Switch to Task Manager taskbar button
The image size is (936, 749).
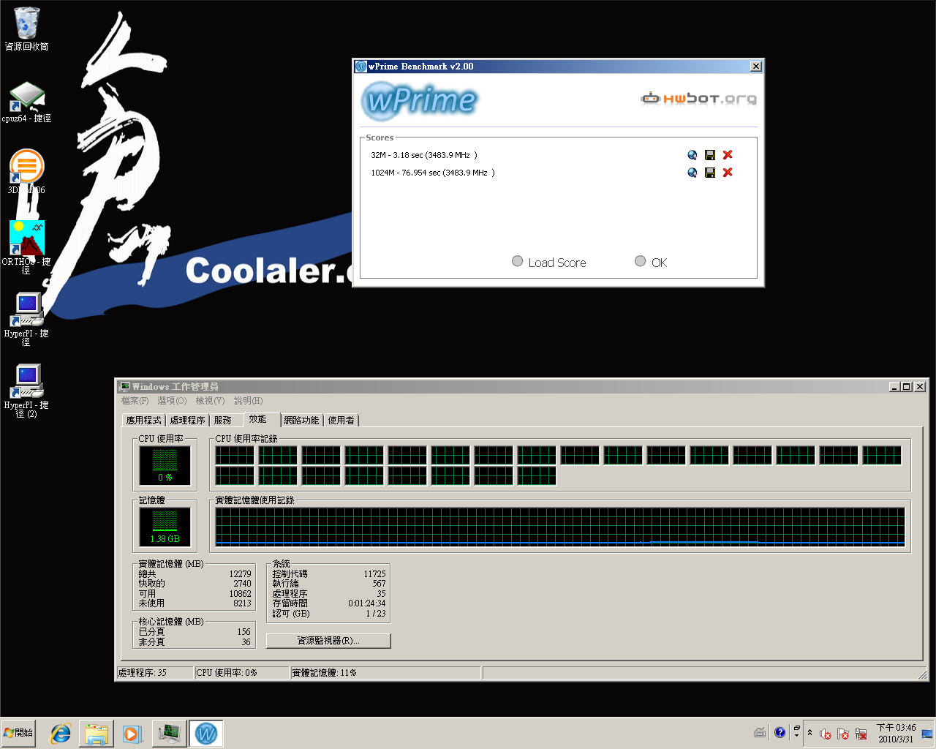click(170, 734)
